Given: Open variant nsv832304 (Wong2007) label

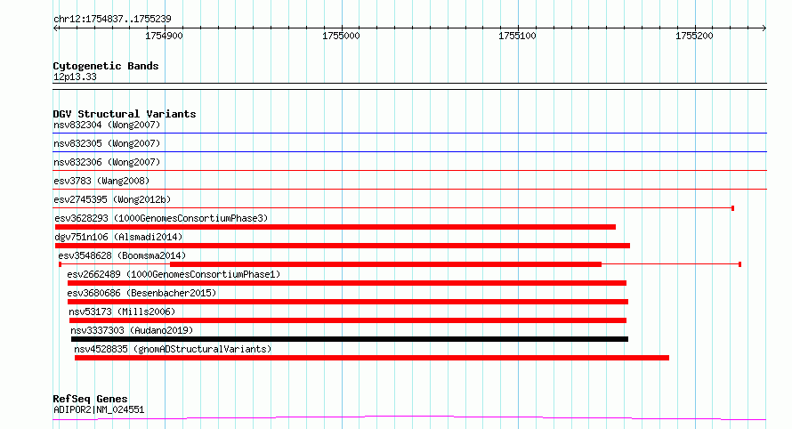Looking at the screenshot, I should (x=107, y=125).
